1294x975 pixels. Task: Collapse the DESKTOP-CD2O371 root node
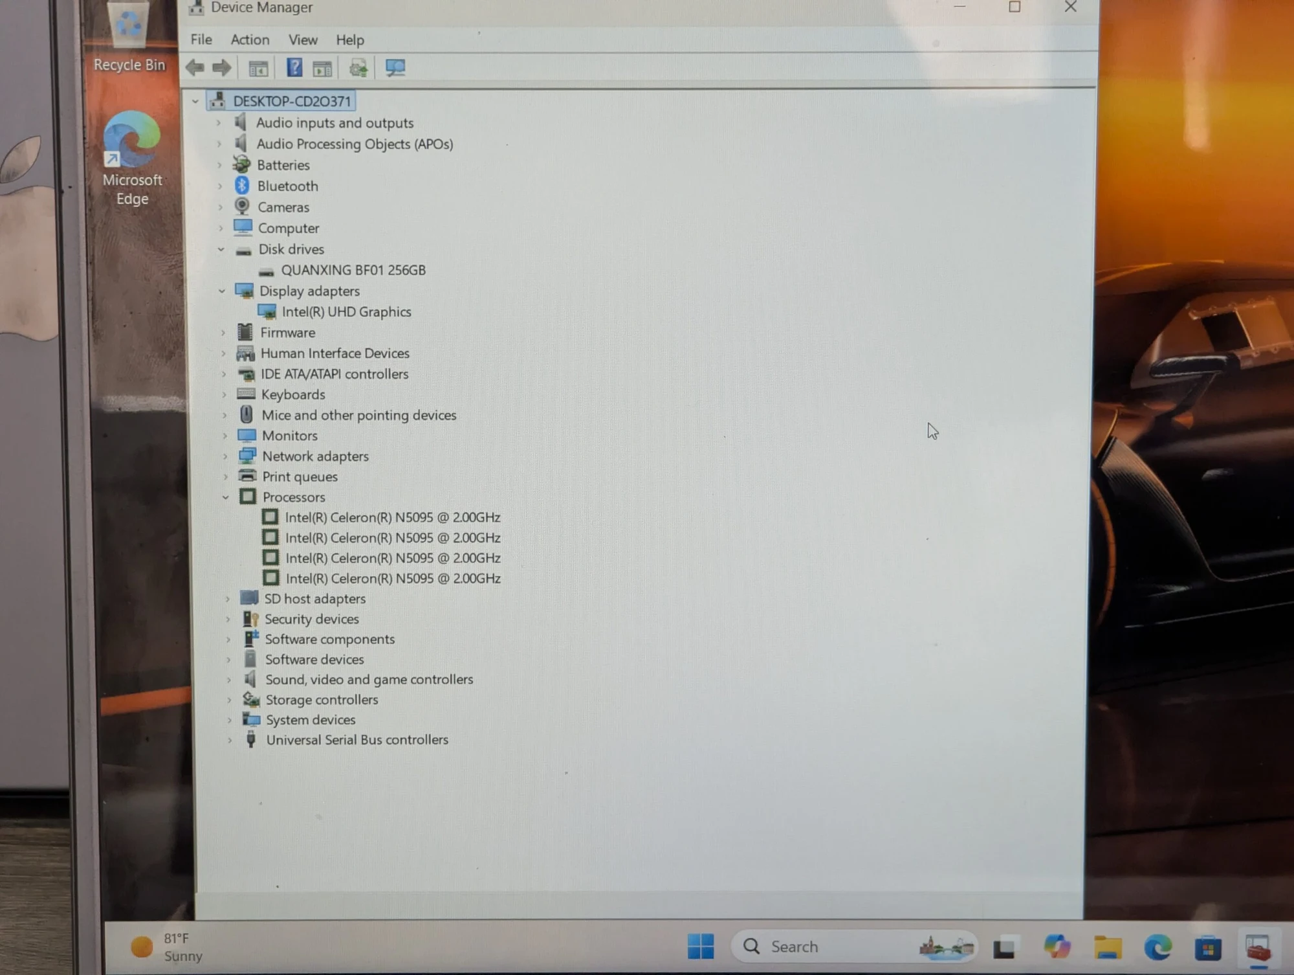(x=195, y=102)
